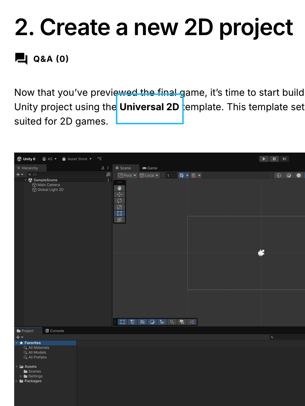305x406 pixels.
Task: Click the camera with eye icon
Action: (182, 322)
